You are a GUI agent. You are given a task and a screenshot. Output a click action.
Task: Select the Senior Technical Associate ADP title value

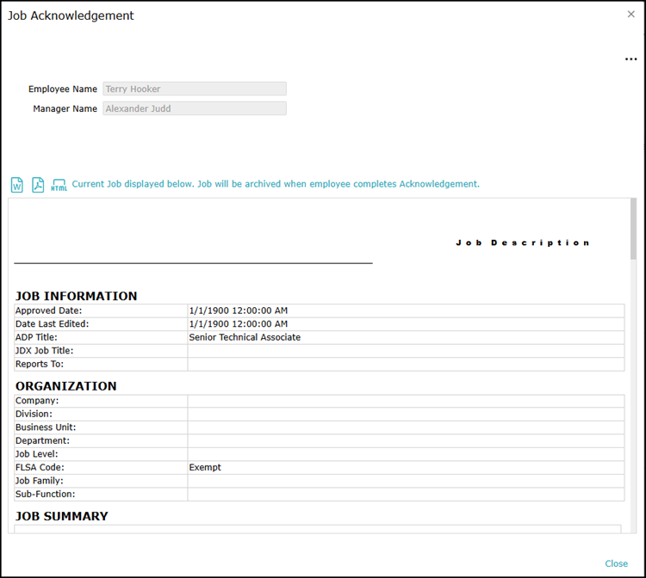pos(245,337)
